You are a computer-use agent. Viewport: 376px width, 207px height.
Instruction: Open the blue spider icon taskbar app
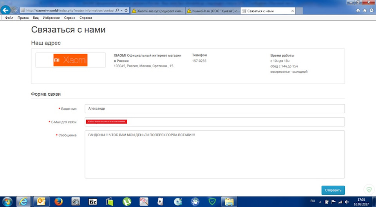[x=195, y=202]
